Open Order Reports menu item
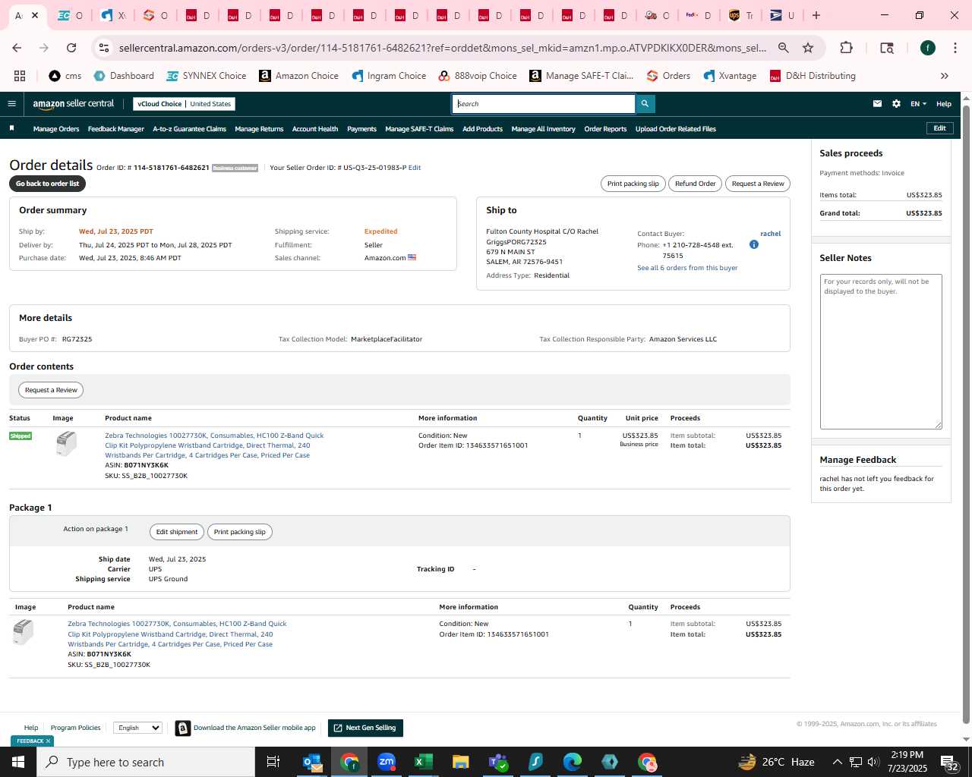The width and height of the screenshot is (972, 777). coord(605,129)
